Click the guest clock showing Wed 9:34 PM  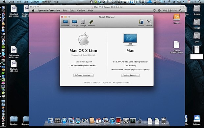[x=169, y=11]
